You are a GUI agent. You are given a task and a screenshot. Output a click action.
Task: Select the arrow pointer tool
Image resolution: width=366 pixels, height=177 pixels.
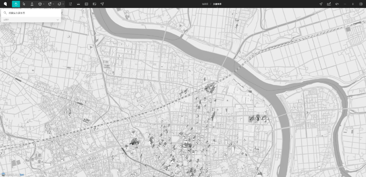pos(24,4)
